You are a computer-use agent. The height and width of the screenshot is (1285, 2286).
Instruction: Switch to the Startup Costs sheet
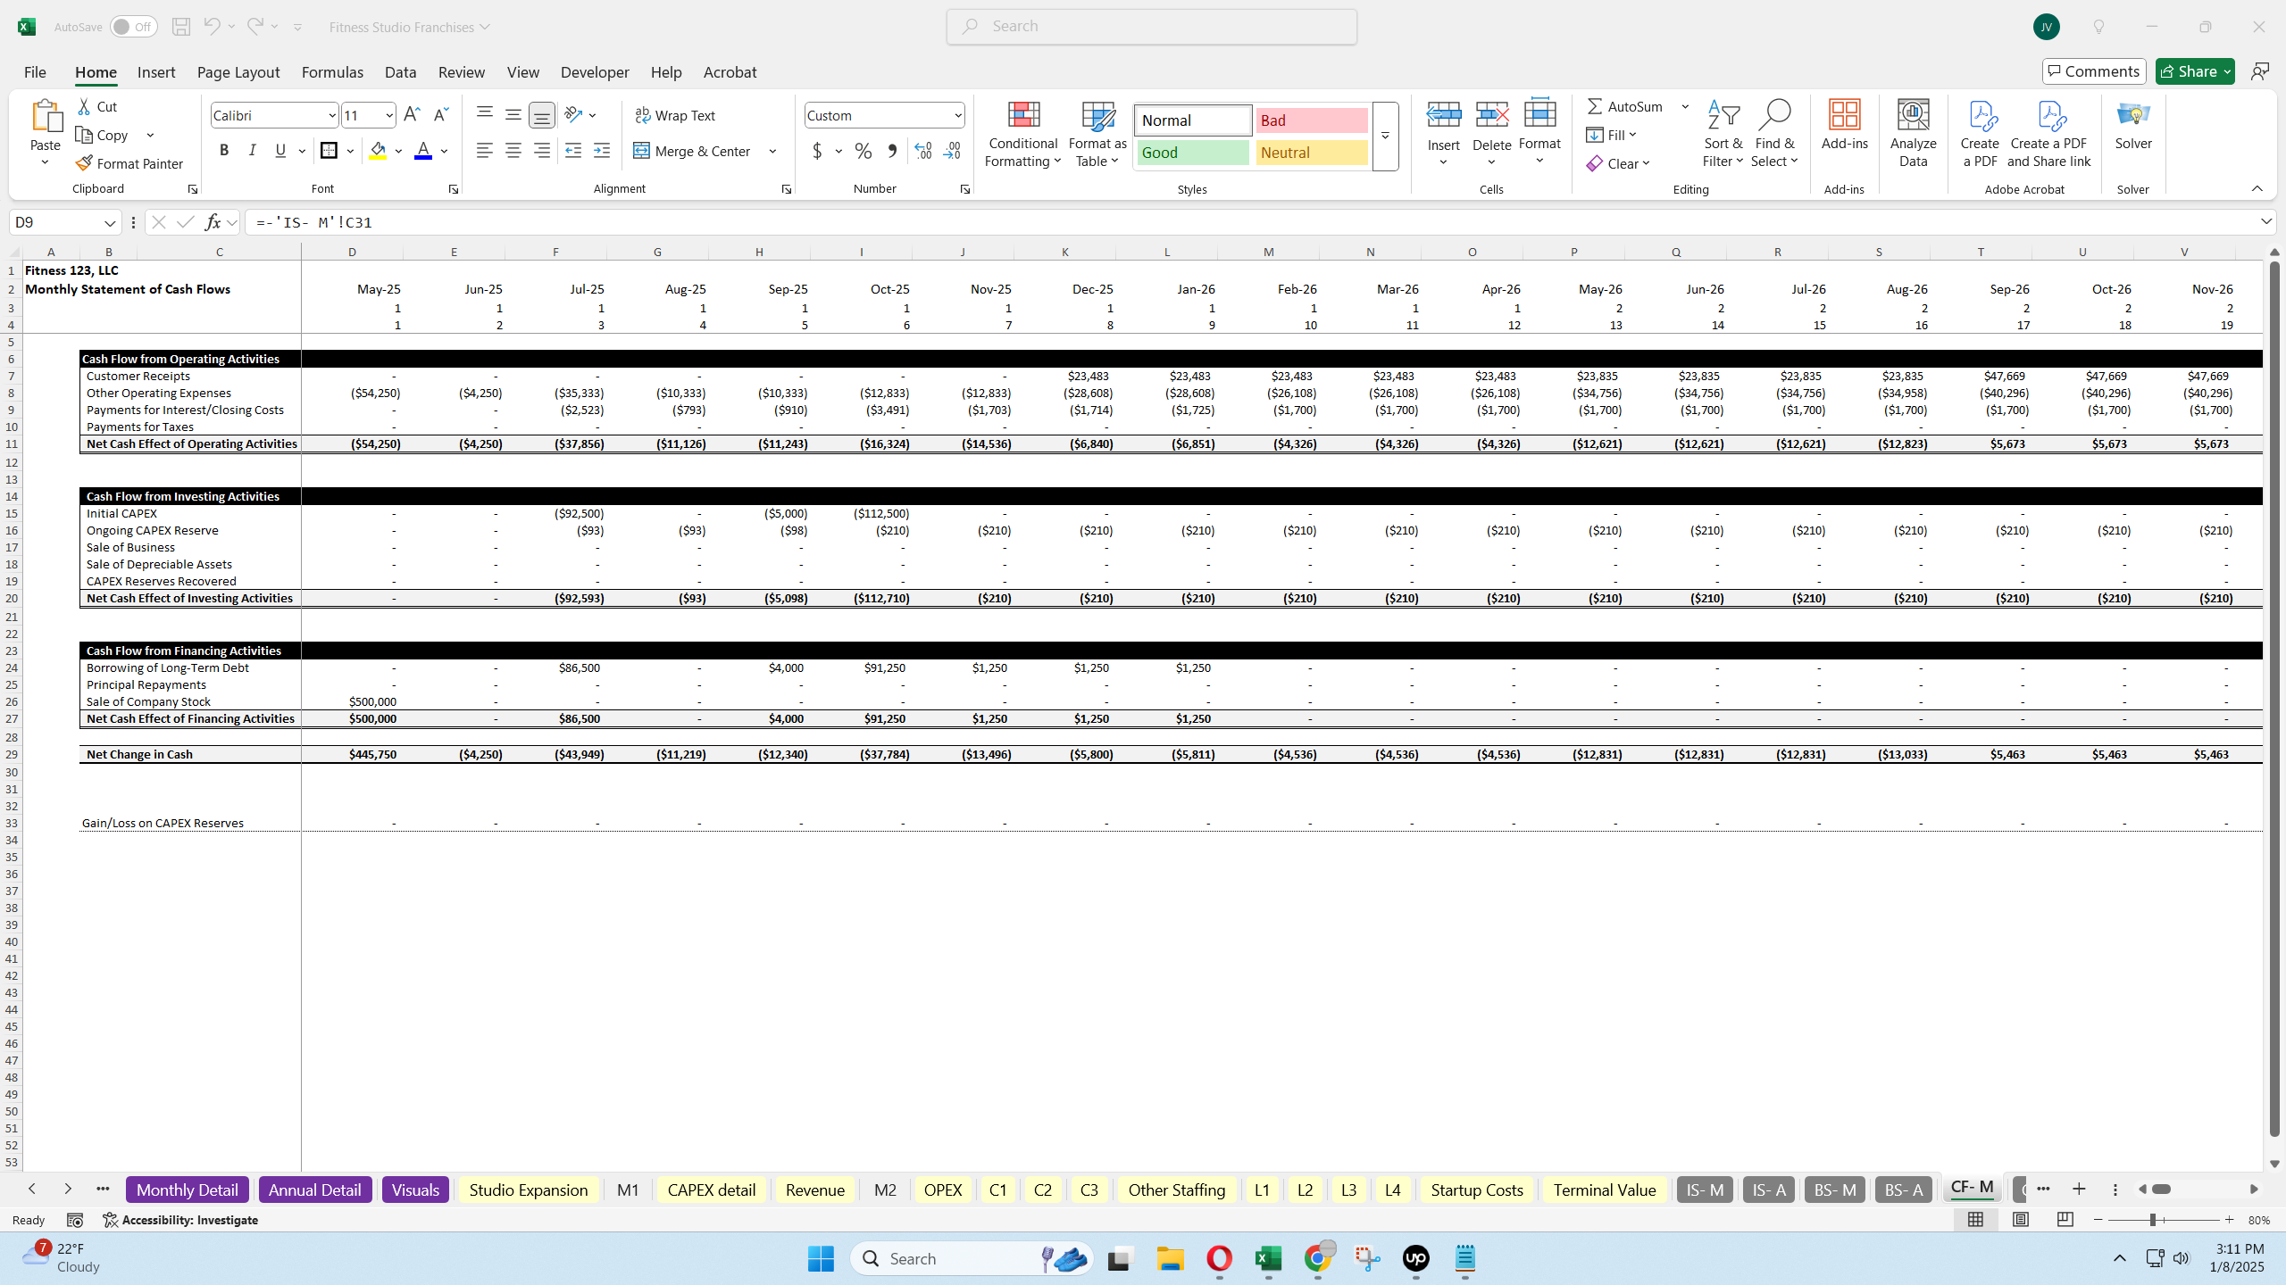pos(1477,1190)
